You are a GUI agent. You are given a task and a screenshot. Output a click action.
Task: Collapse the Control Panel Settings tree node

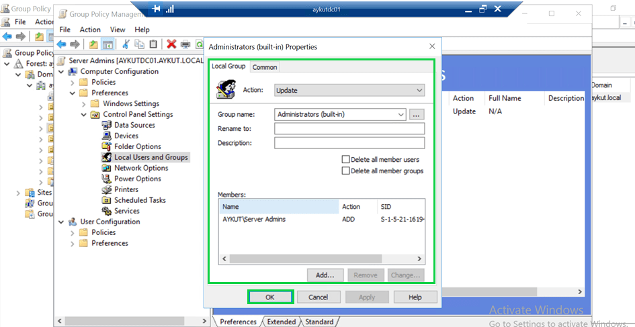pyautogui.click(x=84, y=114)
